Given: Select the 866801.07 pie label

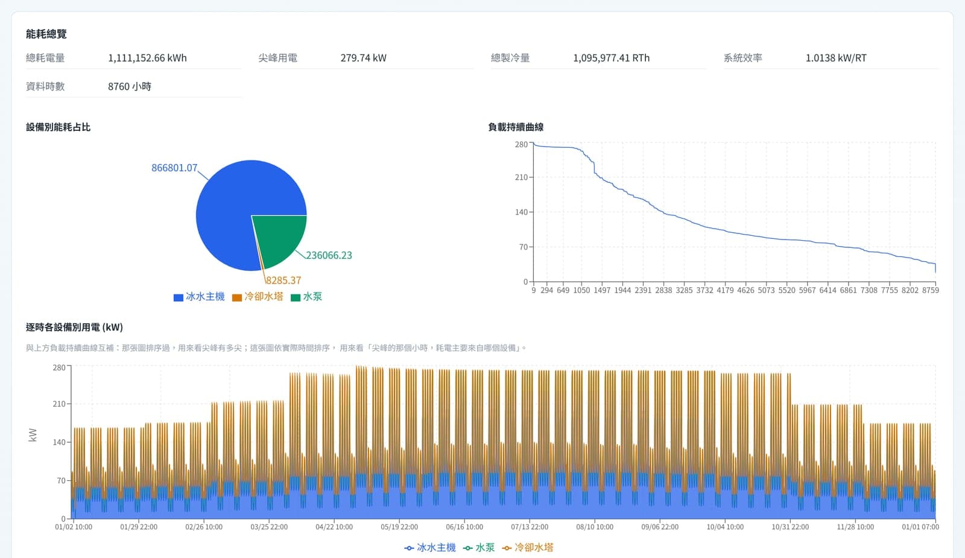Looking at the screenshot, I should tap(174, 168).
